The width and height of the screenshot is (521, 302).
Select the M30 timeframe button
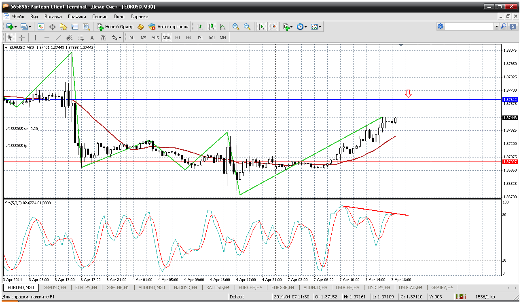(x=166, y=38)
